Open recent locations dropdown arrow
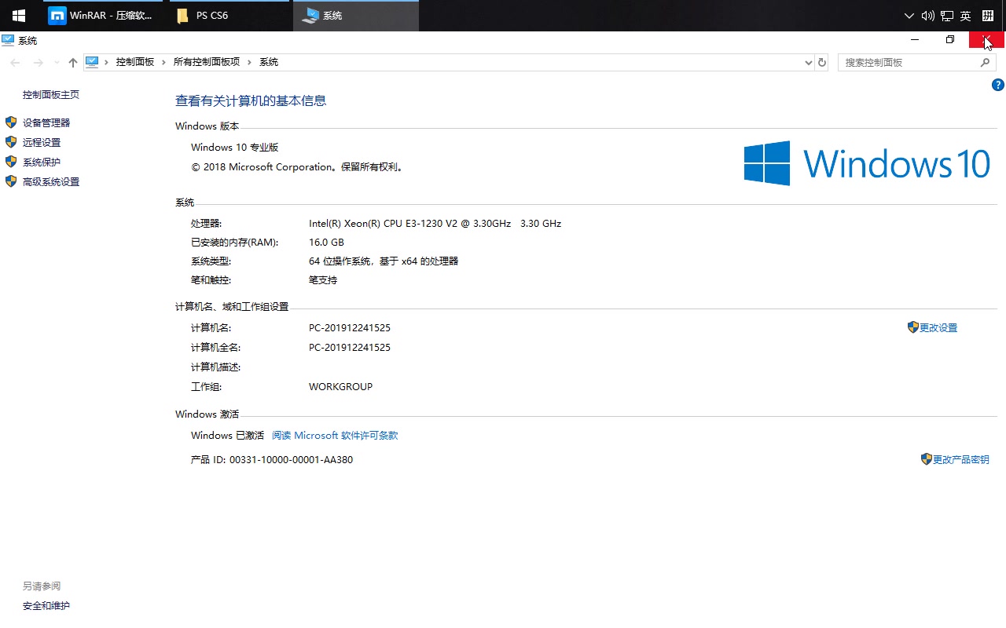The height and width of the screenshot is (628, 1006). pyautogui.click(x=57, y=63)
